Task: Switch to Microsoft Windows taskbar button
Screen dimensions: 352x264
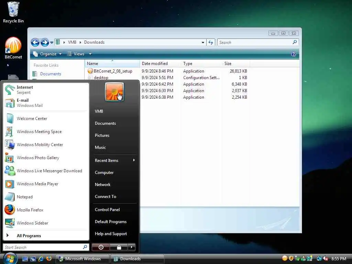Action: point(82,258)
